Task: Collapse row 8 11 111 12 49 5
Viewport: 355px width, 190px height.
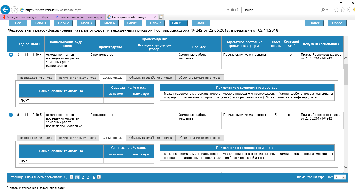Action: click(11, 115)
